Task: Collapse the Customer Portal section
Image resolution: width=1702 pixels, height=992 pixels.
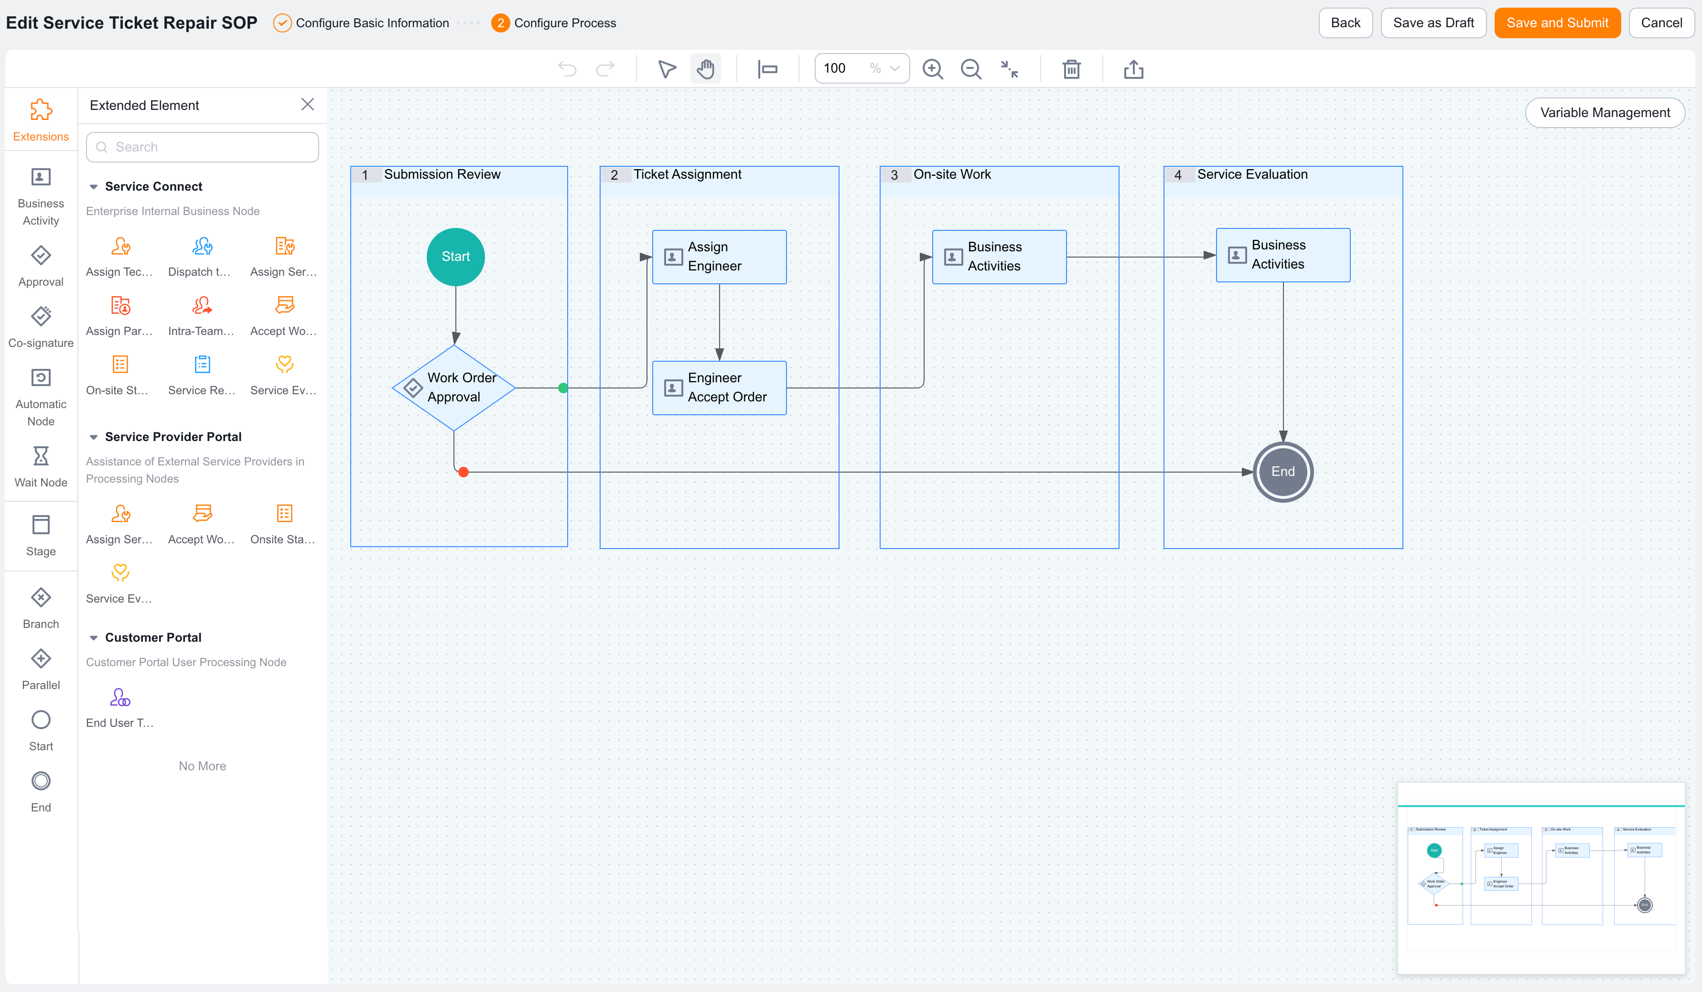Action: point(94,637)
